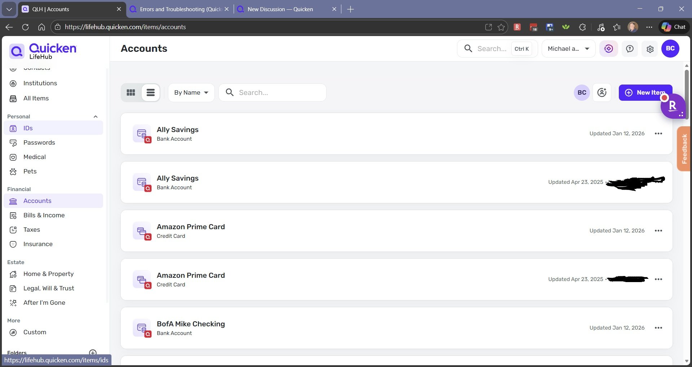Screen dimensions: 692x367
Task: Open the Michael account selector dropdown
Action: 568,49
